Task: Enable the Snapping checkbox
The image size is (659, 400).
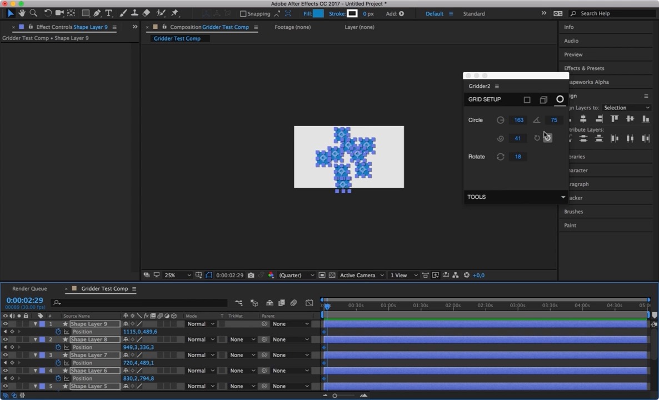Action: coord(243,14)
